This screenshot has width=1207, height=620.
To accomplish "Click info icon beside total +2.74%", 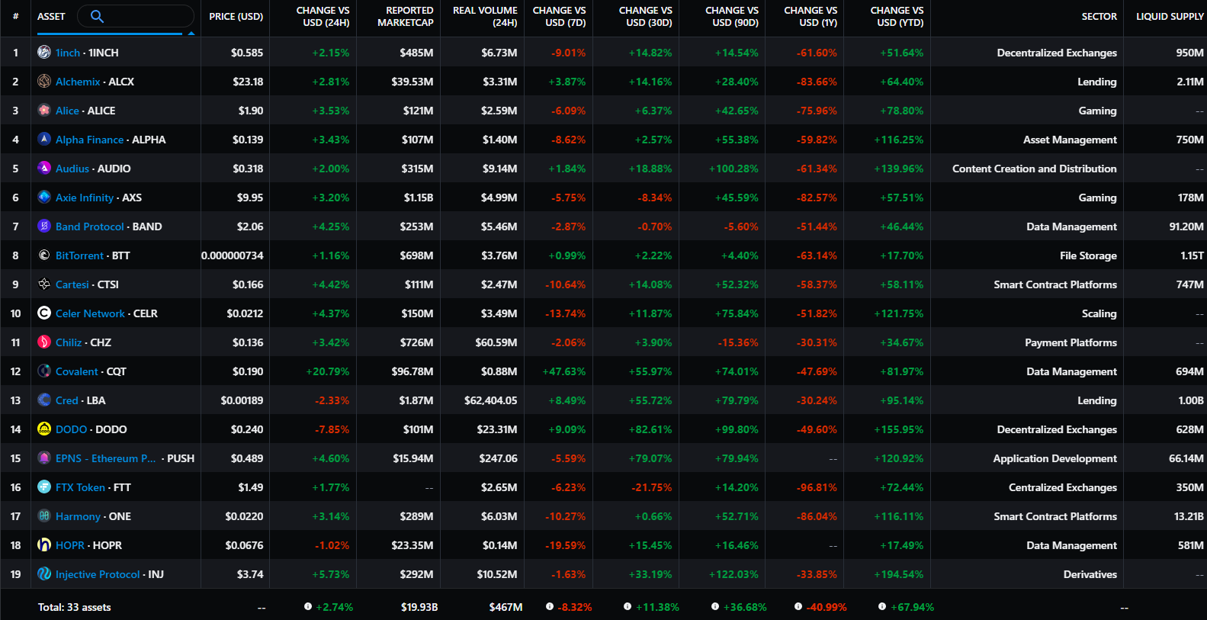I will [308, 607].
